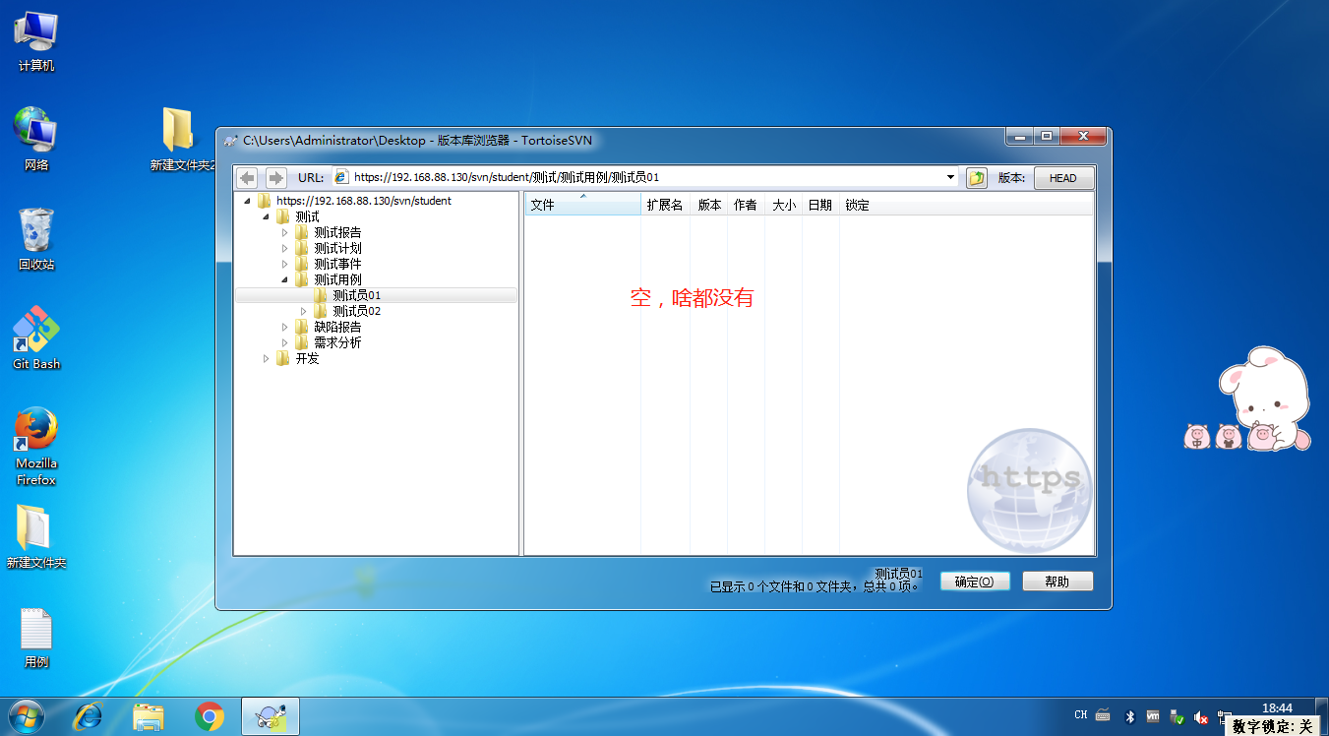The width and height of the screenshot is (1329, 736).
Task: Click the HEAD revision button
Action: 1063,178
